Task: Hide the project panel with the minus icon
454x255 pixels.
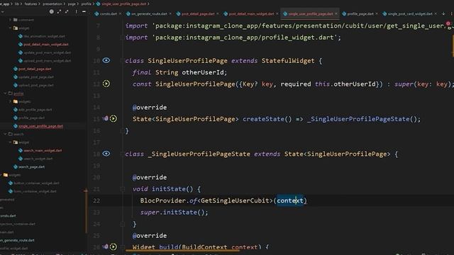Action: pos(84,11)
